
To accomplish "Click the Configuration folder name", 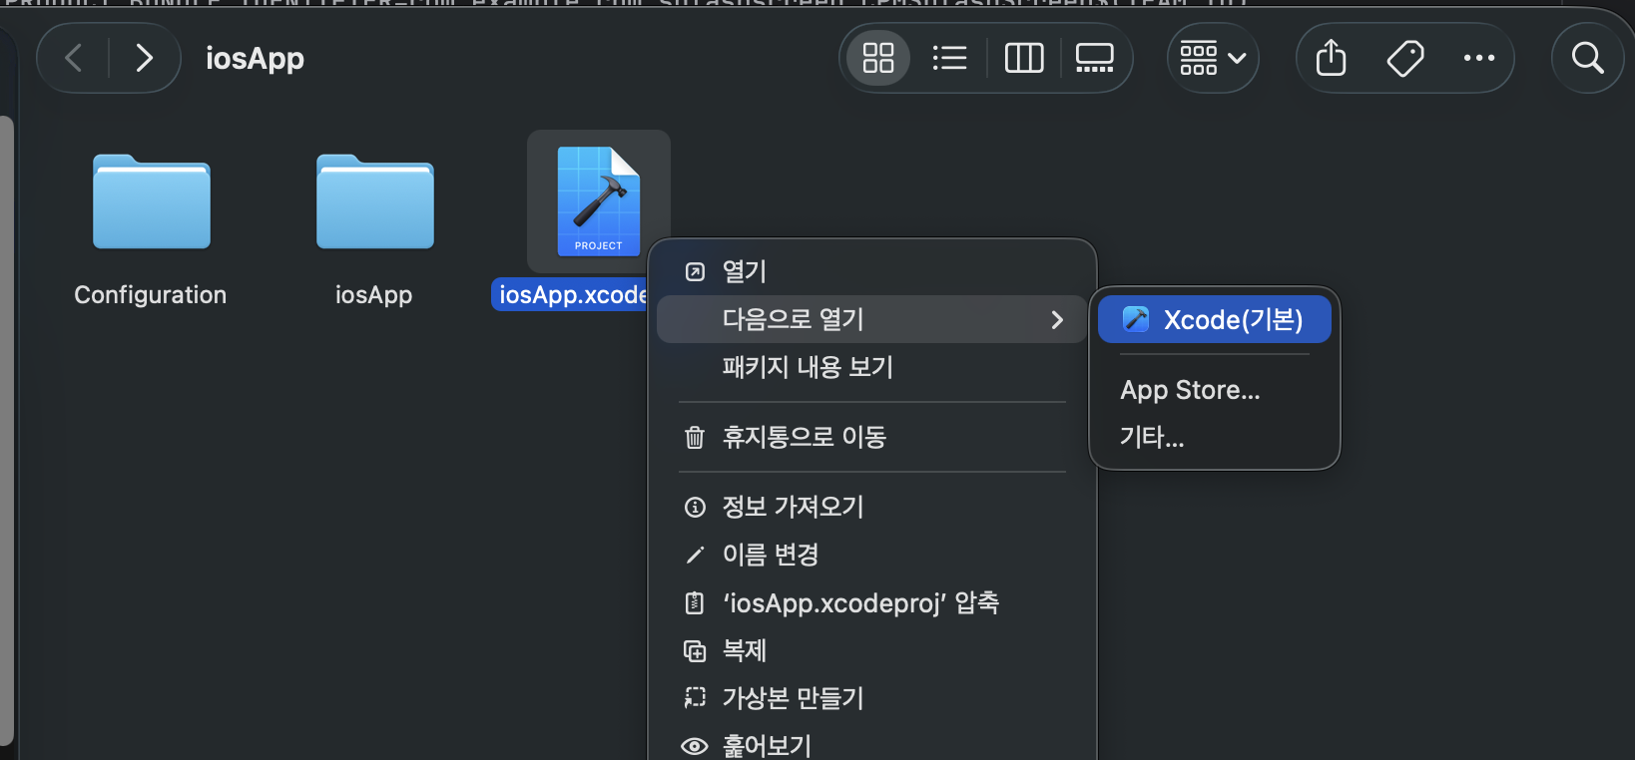I will pyautogui.click(x=151, y=295).
